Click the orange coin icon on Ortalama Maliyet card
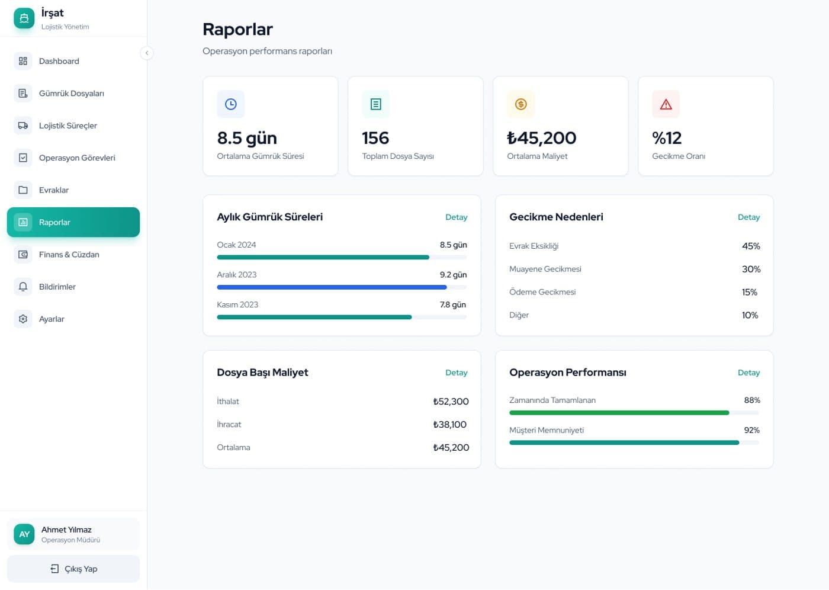Viewport: 829px width, 590px height. pos(521,104)
